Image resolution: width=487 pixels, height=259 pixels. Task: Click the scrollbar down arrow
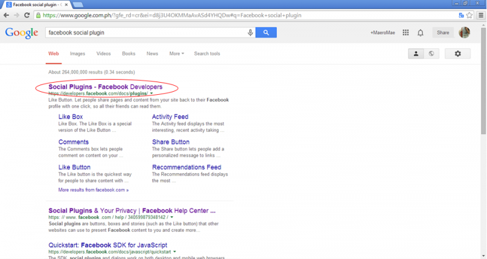(x=483, y=256)
